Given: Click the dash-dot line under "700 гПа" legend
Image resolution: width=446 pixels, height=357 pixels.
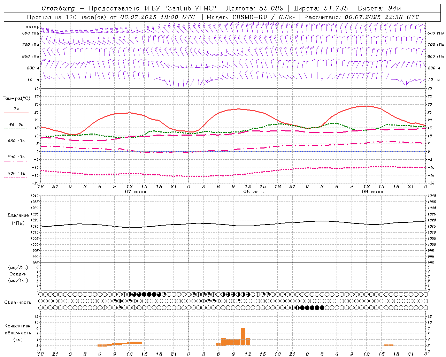Looking at the screenshot, I should [x=16, y=161].
